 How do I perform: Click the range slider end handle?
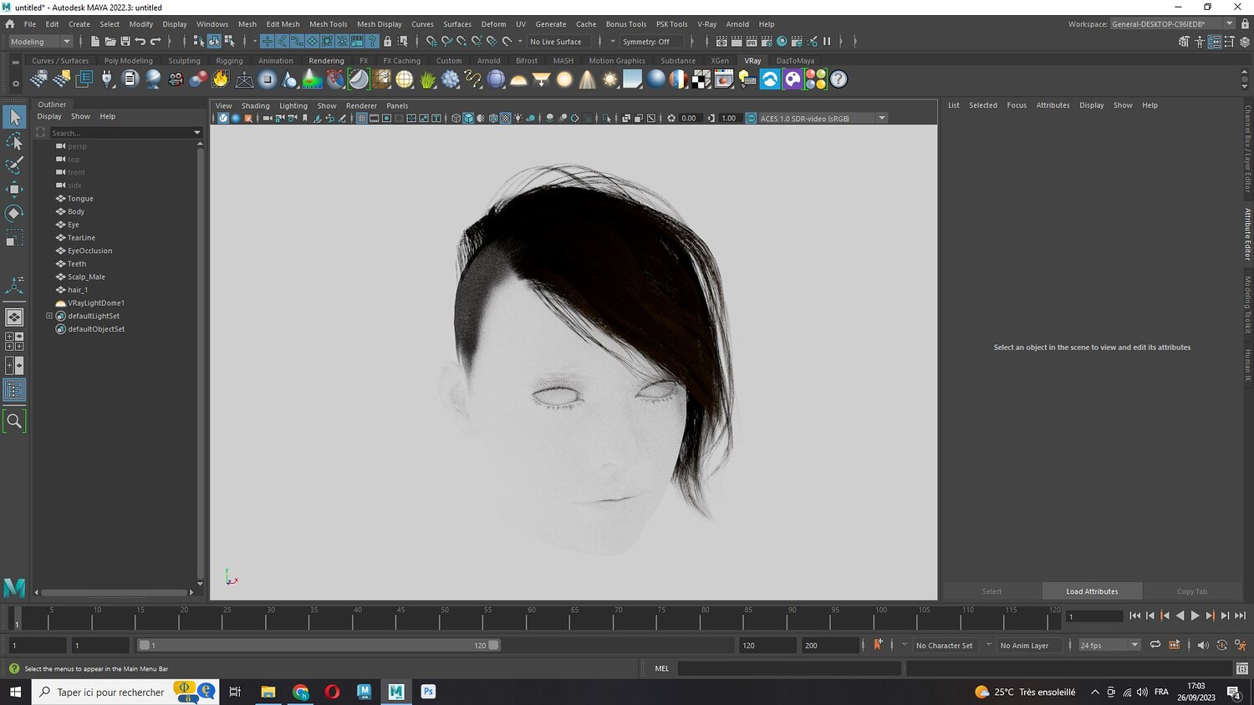coord(494,645)
